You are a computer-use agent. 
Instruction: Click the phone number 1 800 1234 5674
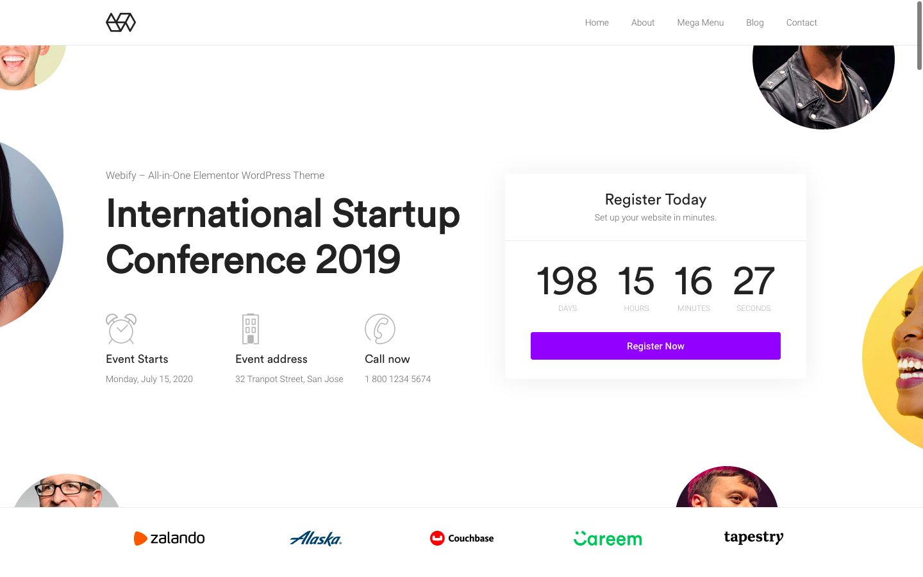[397, 379]
